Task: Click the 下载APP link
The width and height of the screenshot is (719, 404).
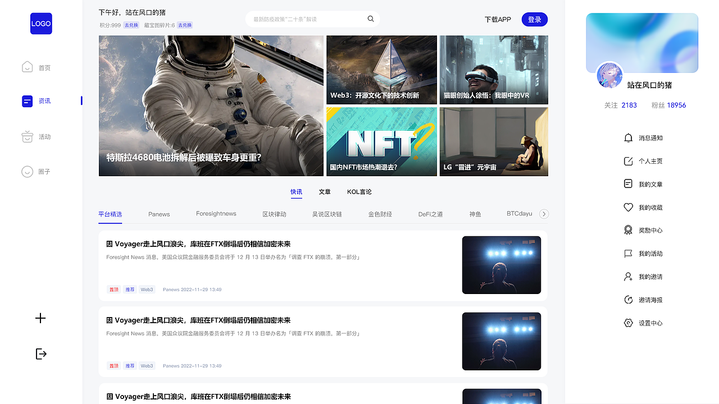Action: (x=498, y=20)
